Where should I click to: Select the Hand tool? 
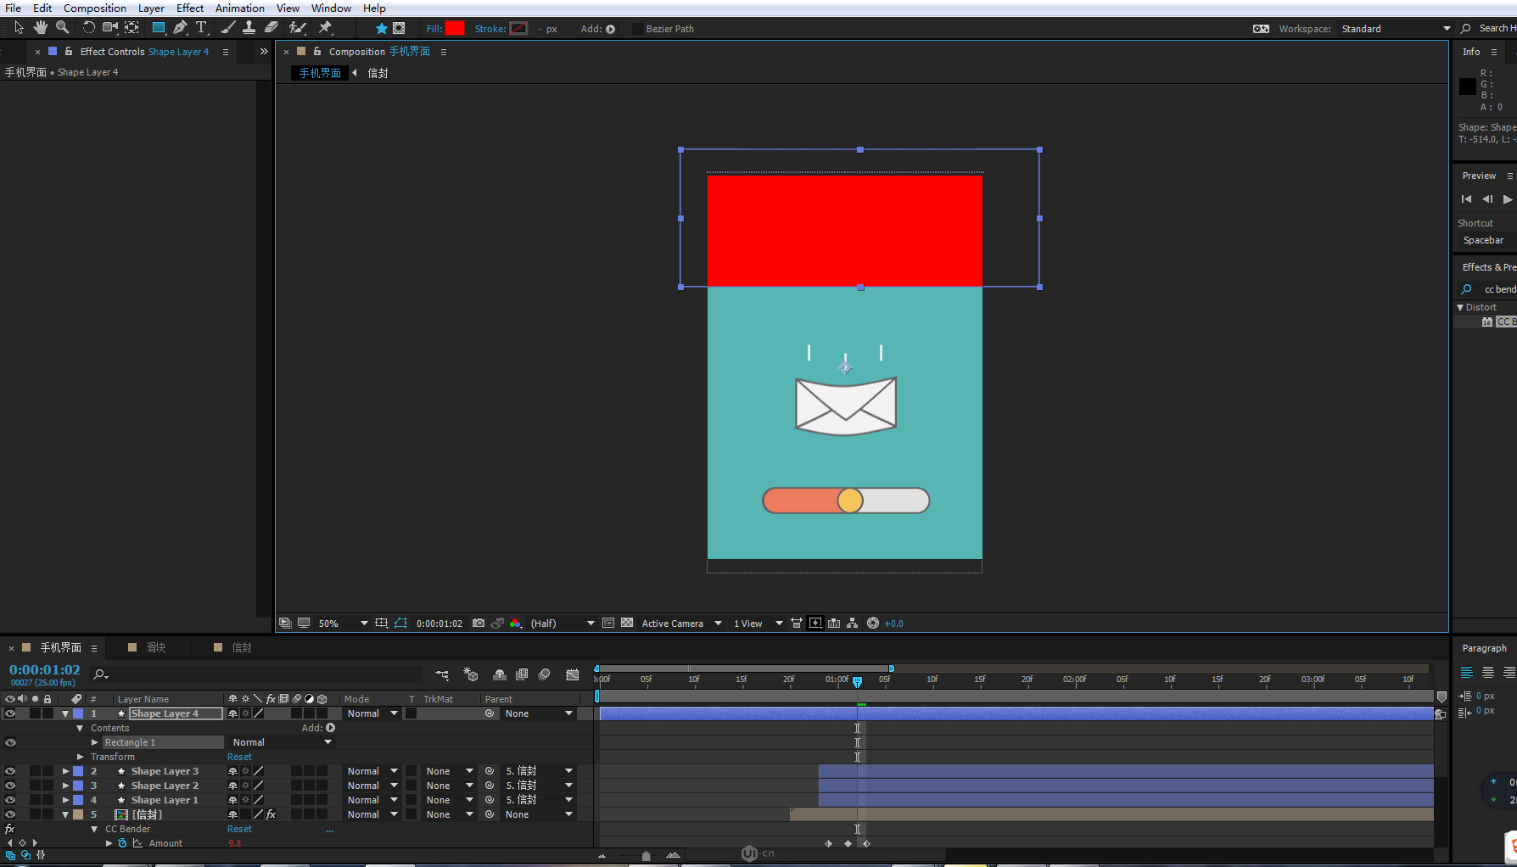coord(40,28)
